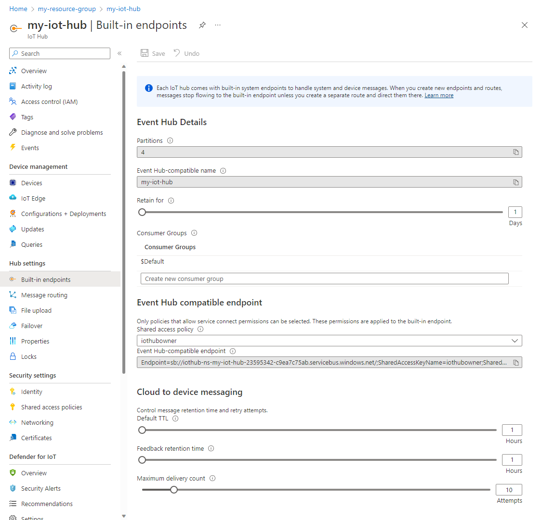Image resolution: width=542 pixels, height=520 pixels.
Task: Click the Home breadcrumb link
Action: (18, 9)
